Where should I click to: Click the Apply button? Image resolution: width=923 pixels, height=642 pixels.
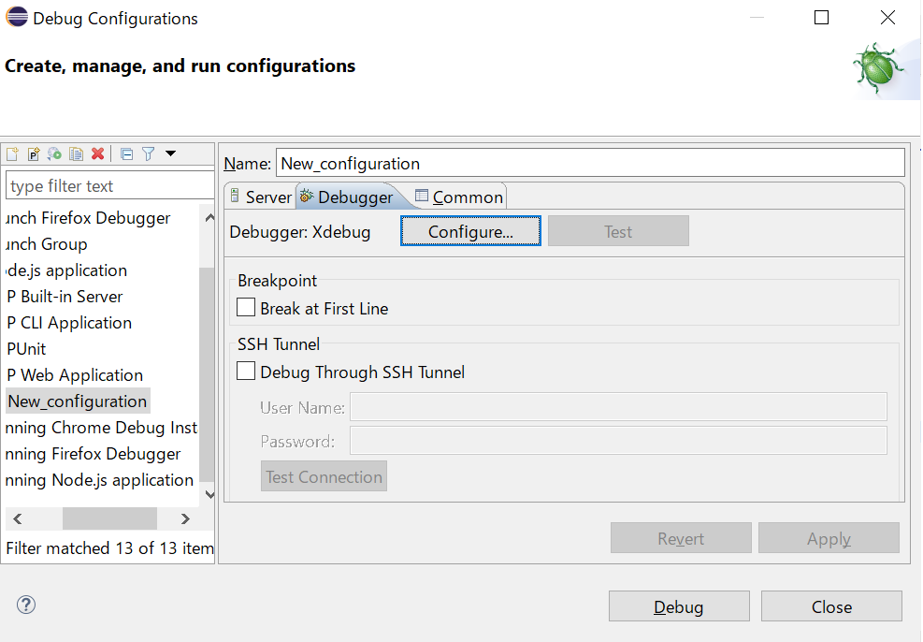pyautogui.click(x=829, y=538)
